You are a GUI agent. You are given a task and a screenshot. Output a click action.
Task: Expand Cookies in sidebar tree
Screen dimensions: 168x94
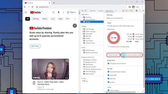coord(82,38)
